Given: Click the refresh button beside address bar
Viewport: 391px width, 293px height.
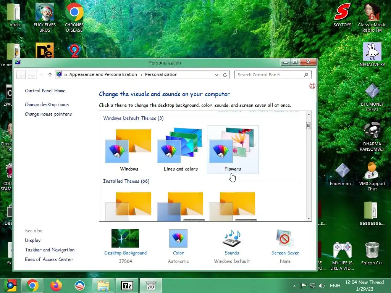Looking at the screenshot, I should tap(225, 75).
